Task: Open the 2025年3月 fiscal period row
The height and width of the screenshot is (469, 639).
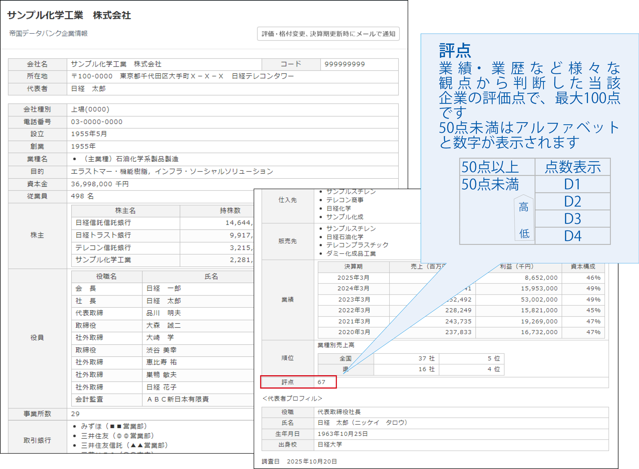Action: (354, 277)
